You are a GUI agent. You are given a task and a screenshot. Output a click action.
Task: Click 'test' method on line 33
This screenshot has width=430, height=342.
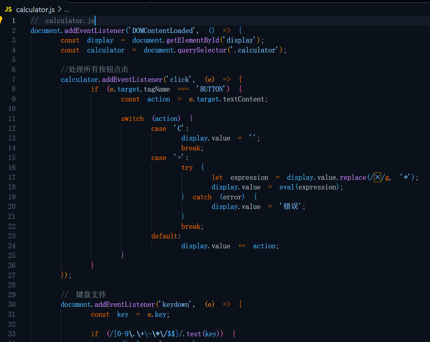[194, 334]
